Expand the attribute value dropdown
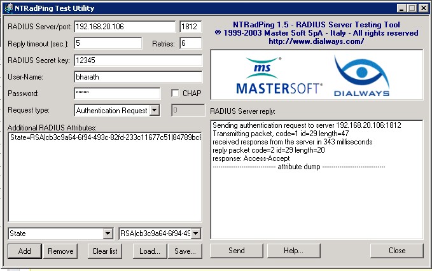This screenshot has height=271, width=432. (195, 233)
